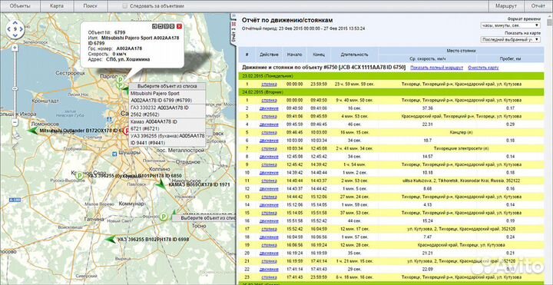
Task: Click the lower Выберите объект из списка popup near Тосно
Action: point(204,218)
